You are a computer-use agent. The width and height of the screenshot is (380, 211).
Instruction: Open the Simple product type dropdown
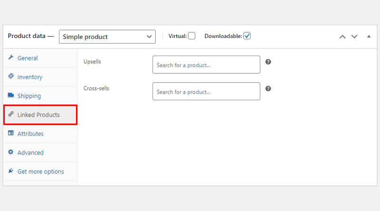pos(107,37)
